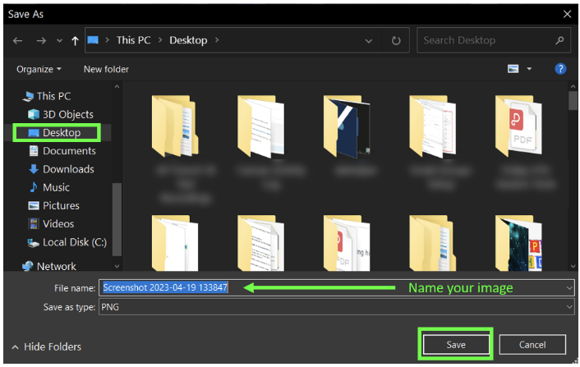The image size is (580, 367).
Task: Open the Organize menu
Action: 39,69
